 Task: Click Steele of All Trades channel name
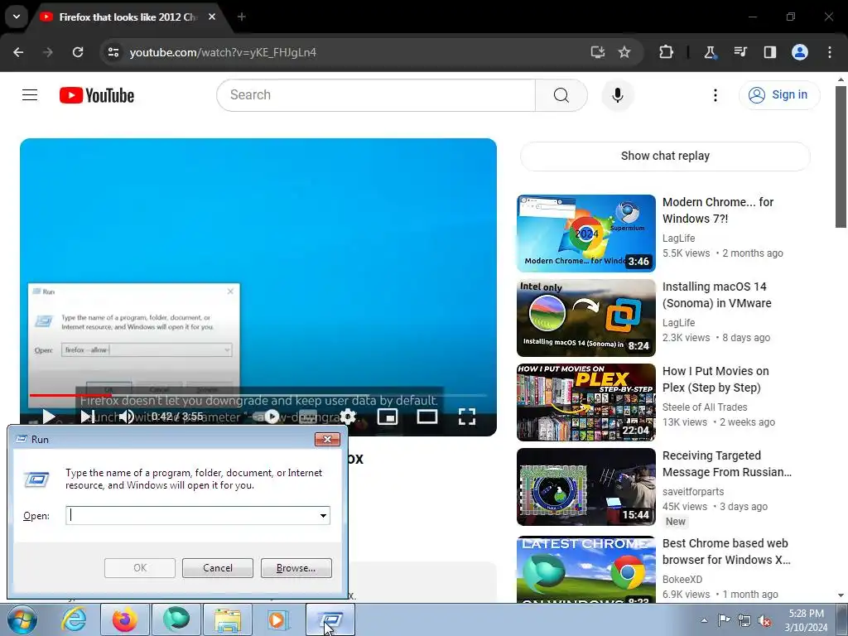click(705, 407)
